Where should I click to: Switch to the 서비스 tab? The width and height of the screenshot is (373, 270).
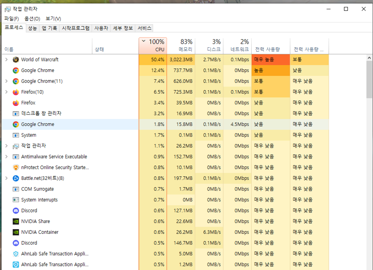coord(145,28)
